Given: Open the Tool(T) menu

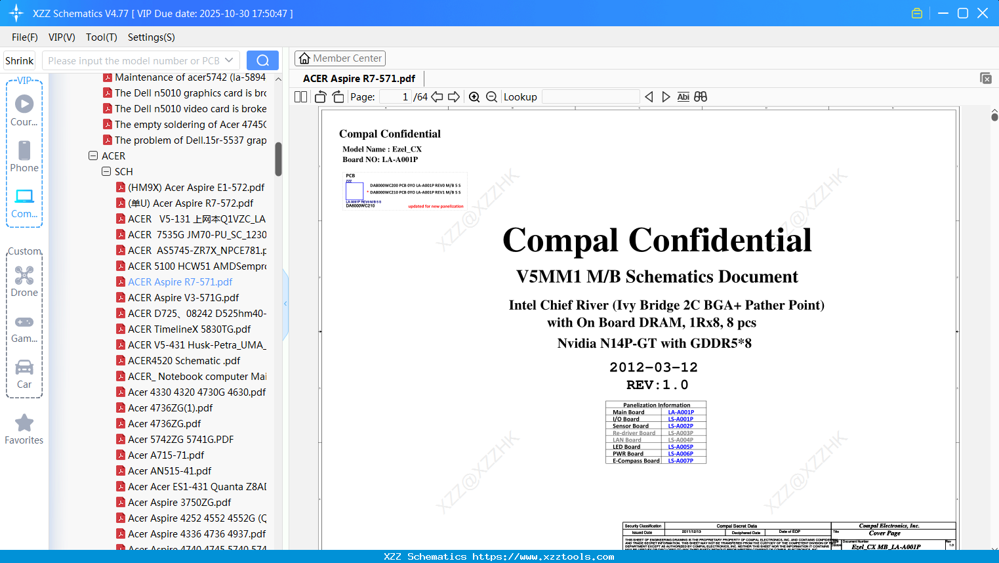Looking at the screenshot, I should (102, 37).
